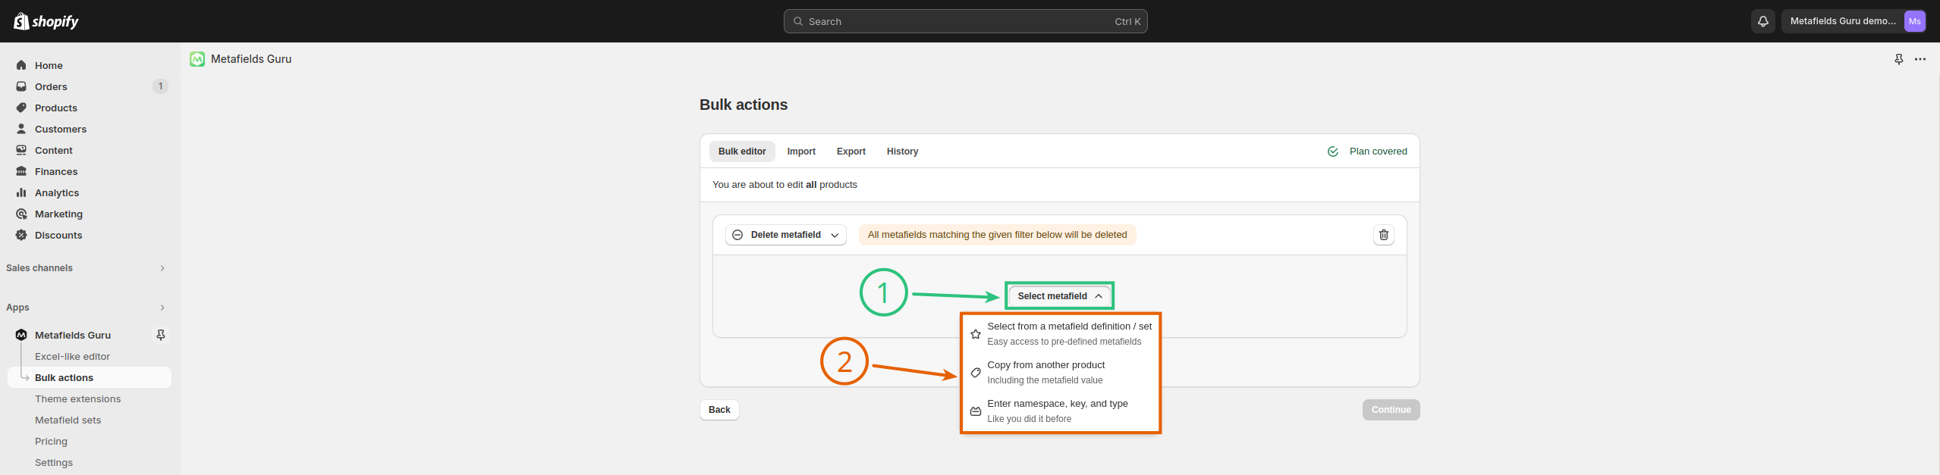The image size is (1940, 475).
Task: Choose Select from a metafield definition / set
Action: (x=1061, y=334)
